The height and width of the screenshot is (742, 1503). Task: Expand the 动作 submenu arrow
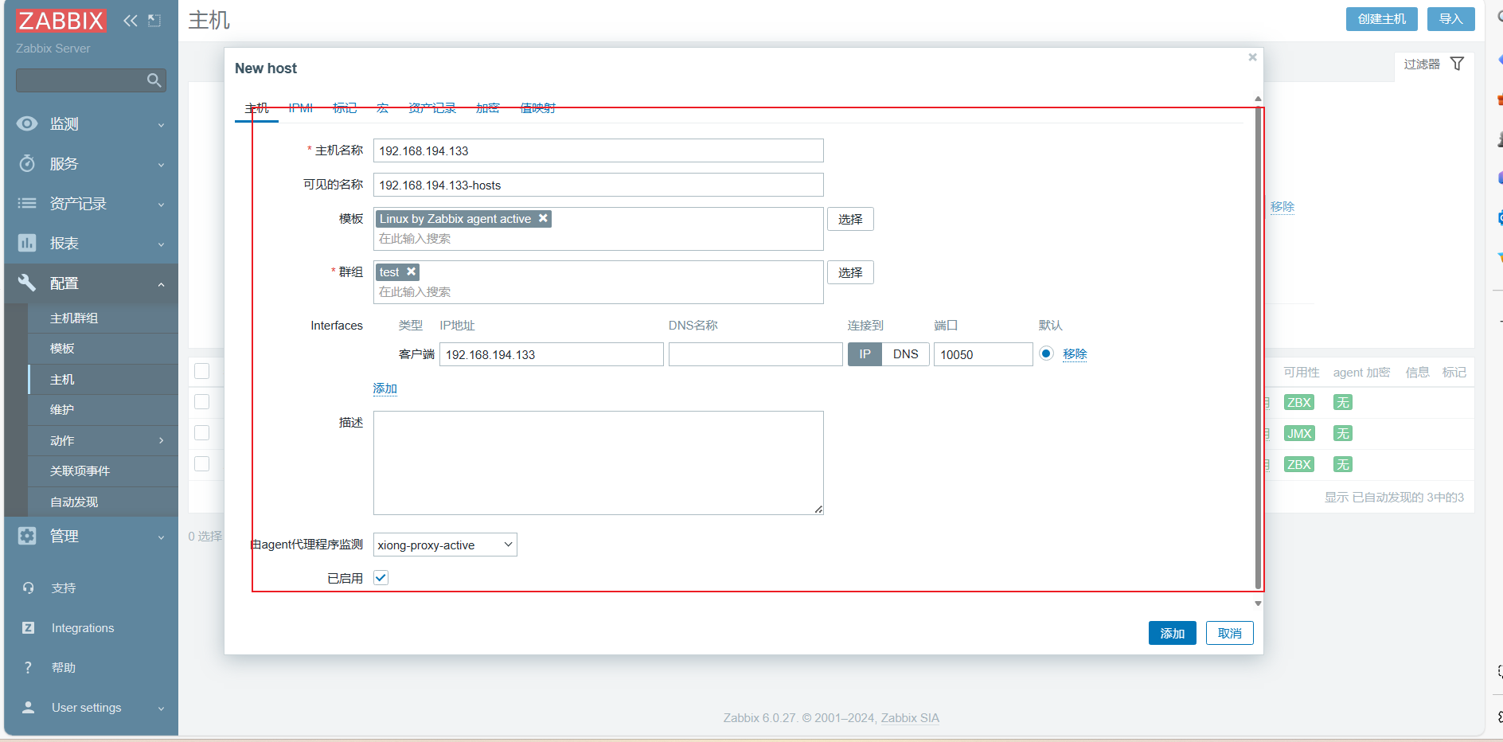161,440
